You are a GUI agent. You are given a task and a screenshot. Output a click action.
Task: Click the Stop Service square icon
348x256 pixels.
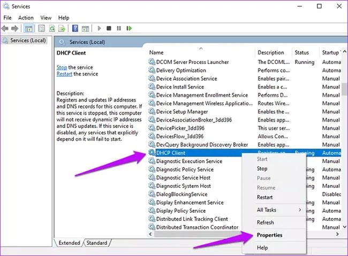(109, 28)
